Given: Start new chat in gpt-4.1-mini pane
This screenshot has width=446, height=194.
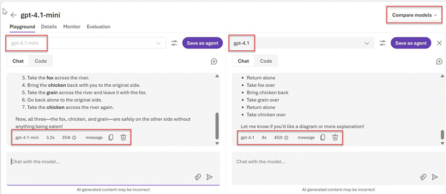Looking at the screenshot, I should click(x=214, y=61).
